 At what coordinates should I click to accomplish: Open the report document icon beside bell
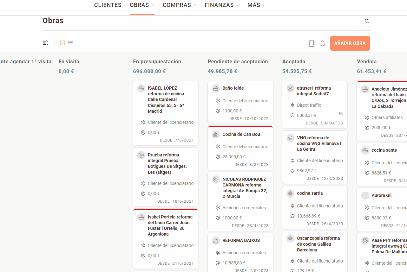pyautogui.click(x=312, y=43)
